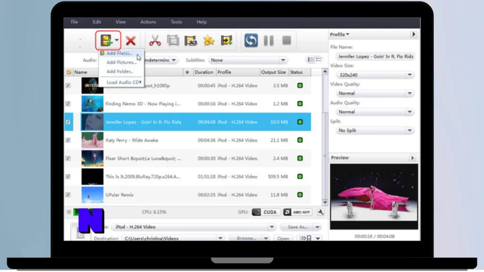Screen dimensions: 484x272
Task: Click the green status icon of UPular Remix
Action: (300, 195)
